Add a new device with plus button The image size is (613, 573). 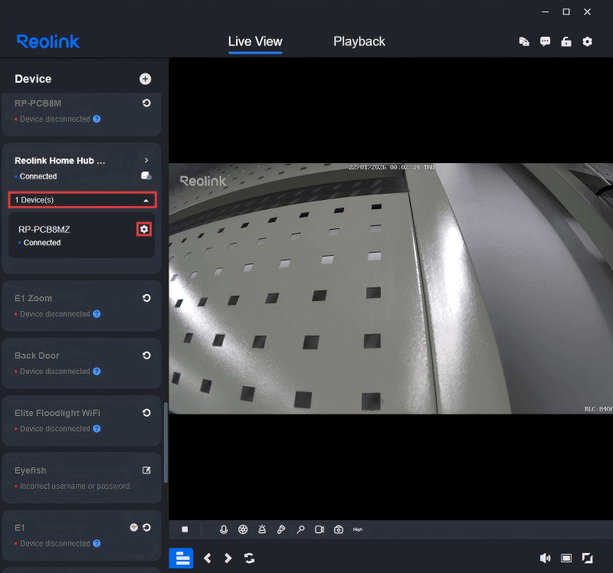[x=146, y=79]
